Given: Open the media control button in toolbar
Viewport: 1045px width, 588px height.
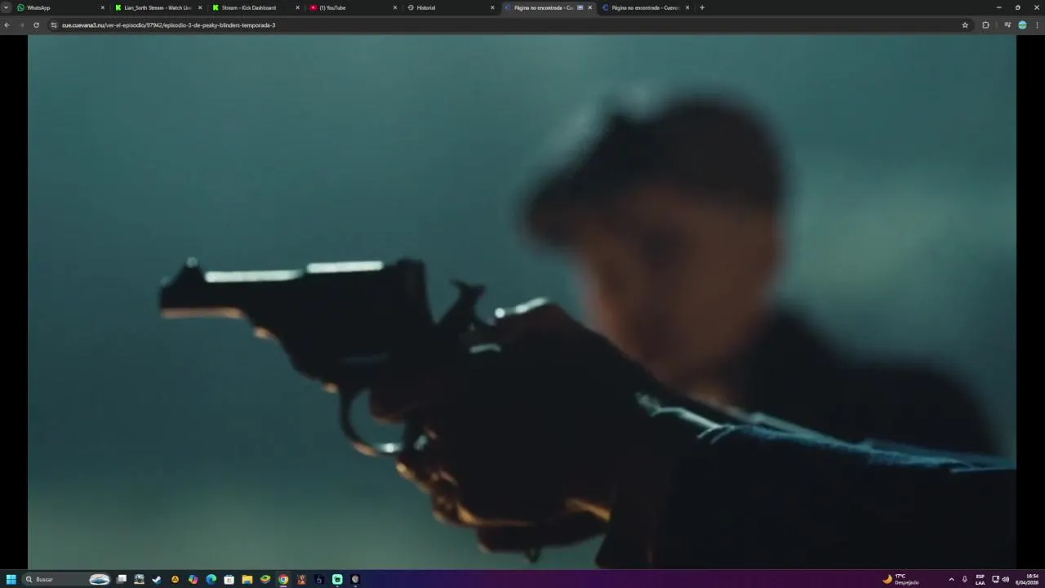Looking at the screenshot, I should point(1007,25).
